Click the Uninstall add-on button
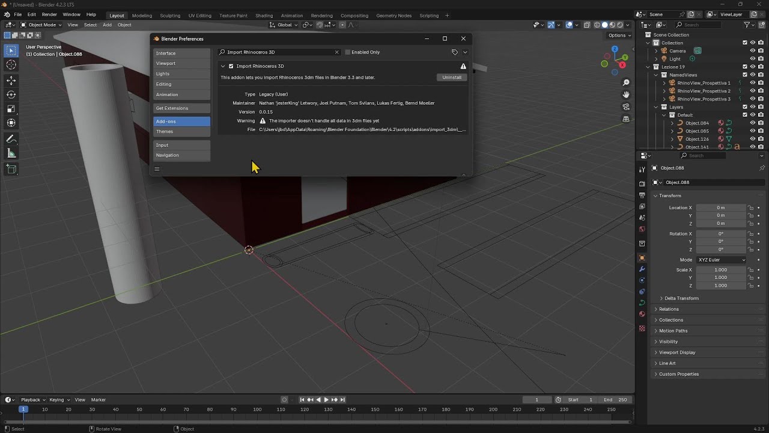 (452, 78)
